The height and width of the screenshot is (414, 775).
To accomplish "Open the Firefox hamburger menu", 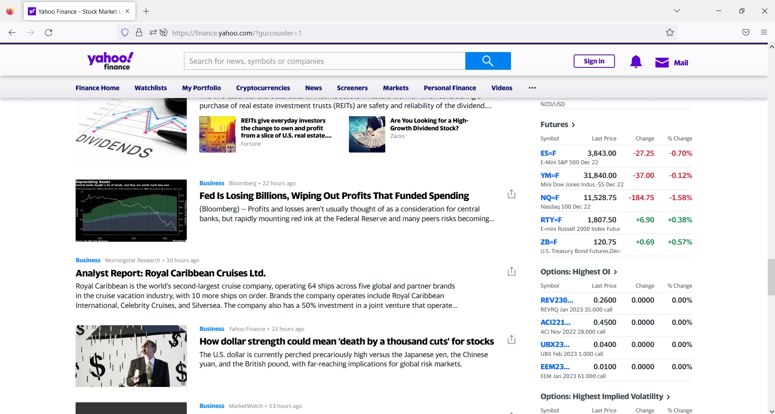I will [x=764, y=32].
